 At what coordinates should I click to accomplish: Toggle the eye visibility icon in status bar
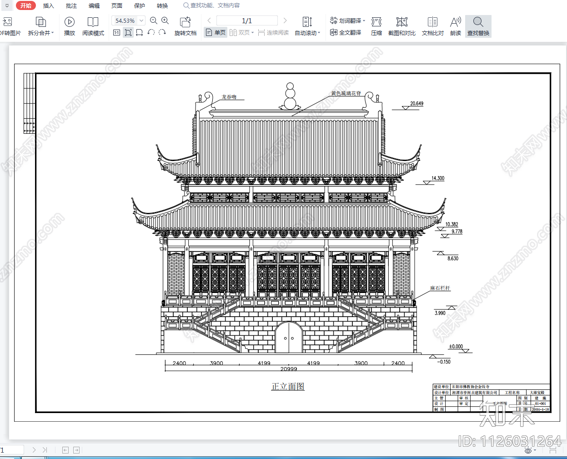pos(529,449)
